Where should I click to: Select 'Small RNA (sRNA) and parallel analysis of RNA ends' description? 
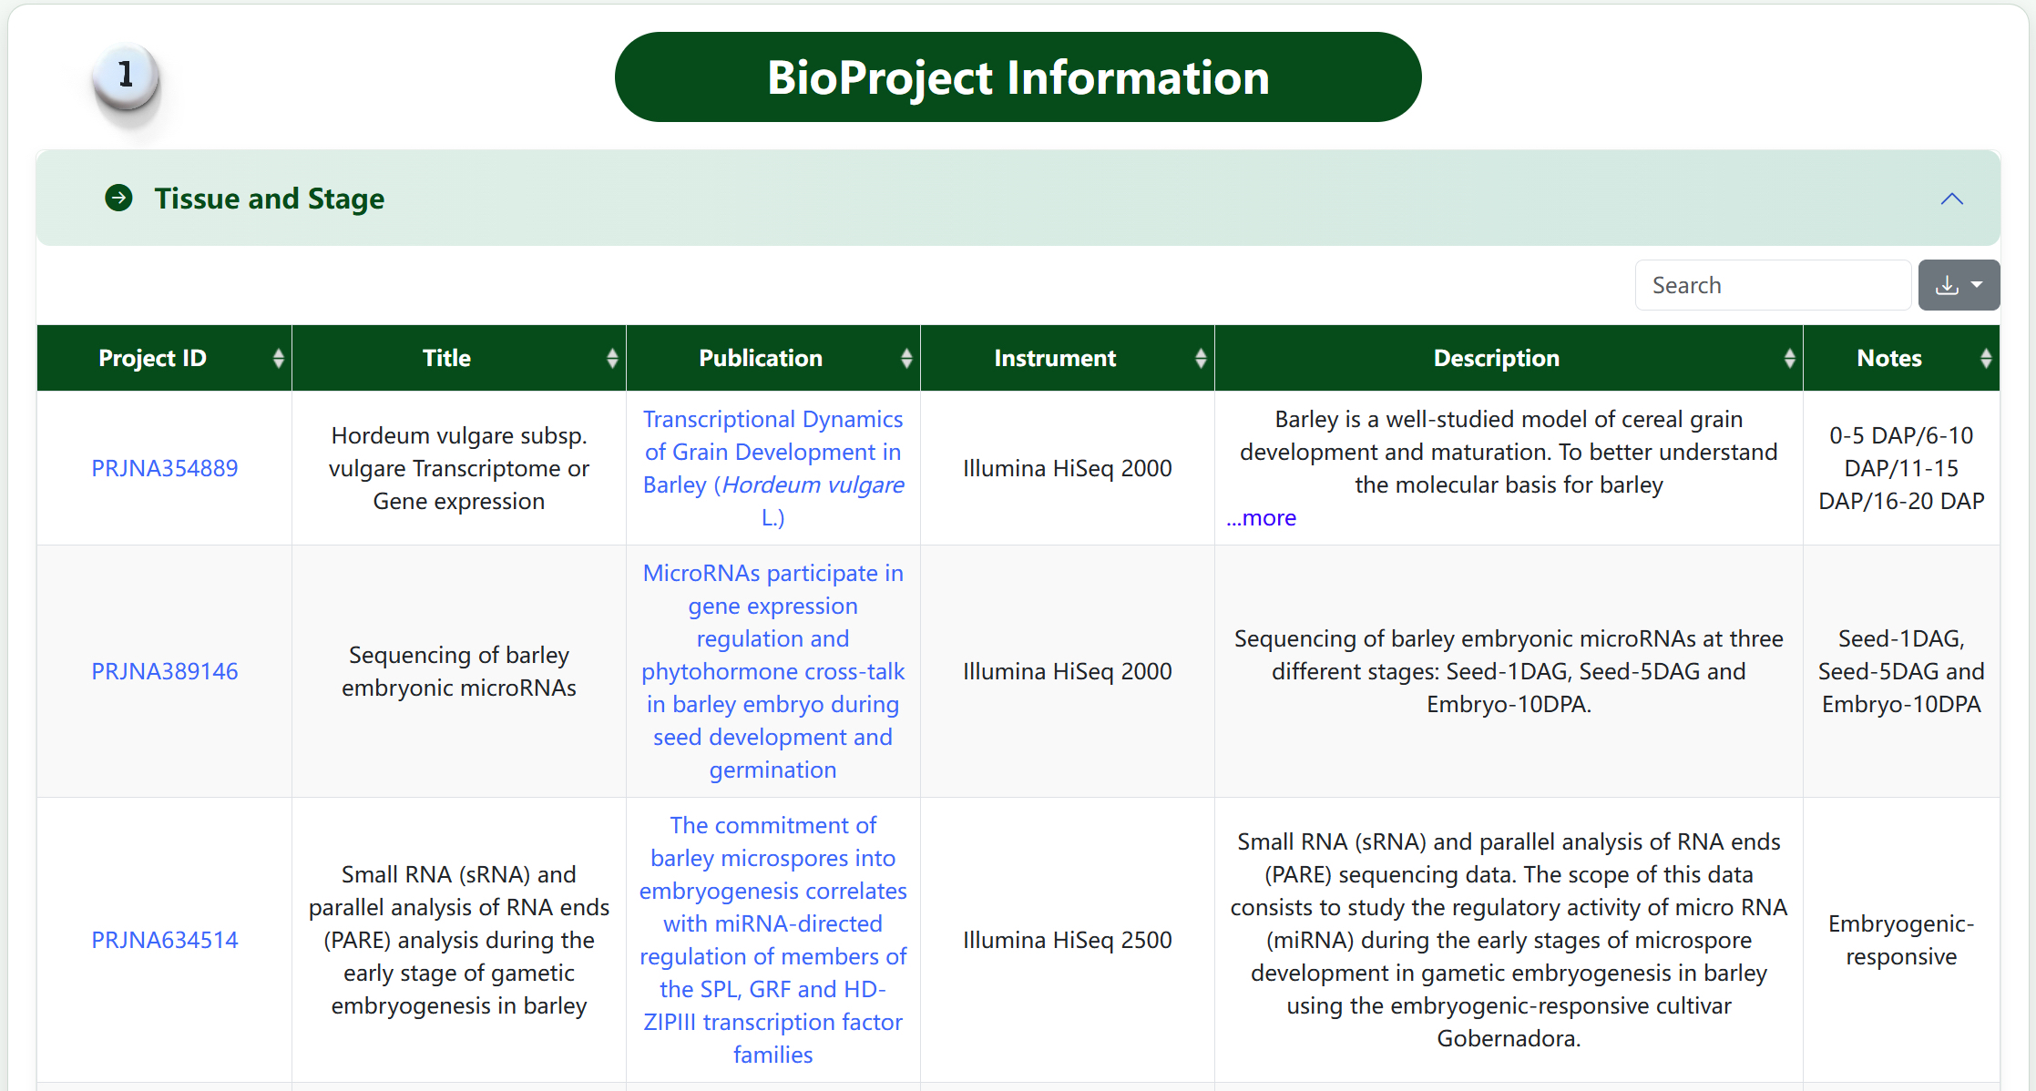click(x=1509, y=940)
